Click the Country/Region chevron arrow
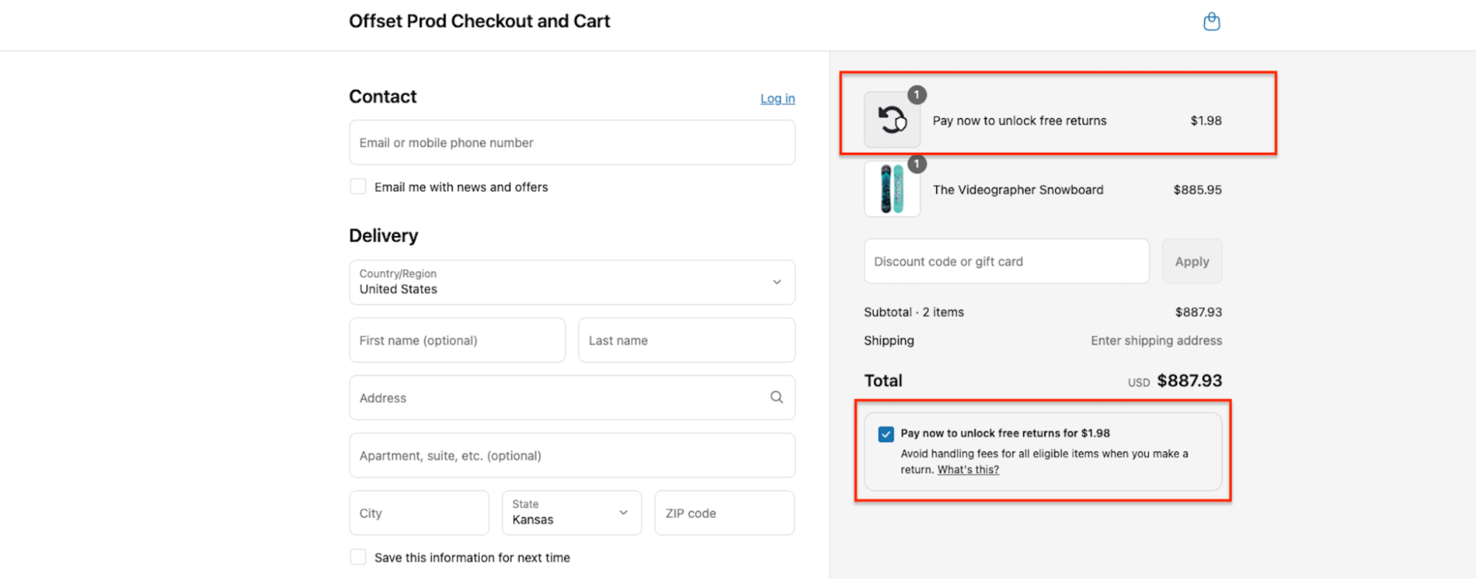Image resolution: width=1476 pixels, height=579 pixels. coord(777,282)
